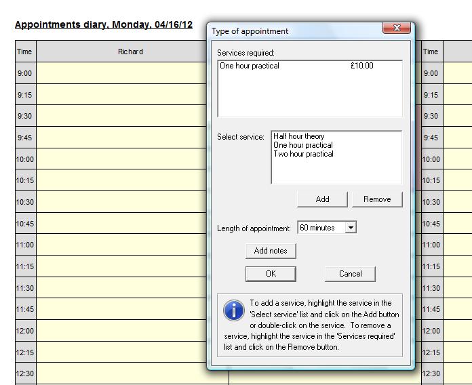Image resolution: width=472 pixels, height=385 pixels.
Task: Cancel the appointment type dialog
Action: coord(350,274)
